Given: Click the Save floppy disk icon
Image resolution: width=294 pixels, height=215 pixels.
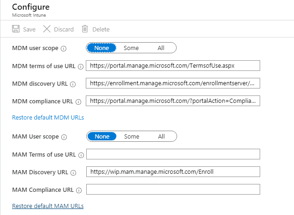Looking at the screenshot, I should (16, 29).
